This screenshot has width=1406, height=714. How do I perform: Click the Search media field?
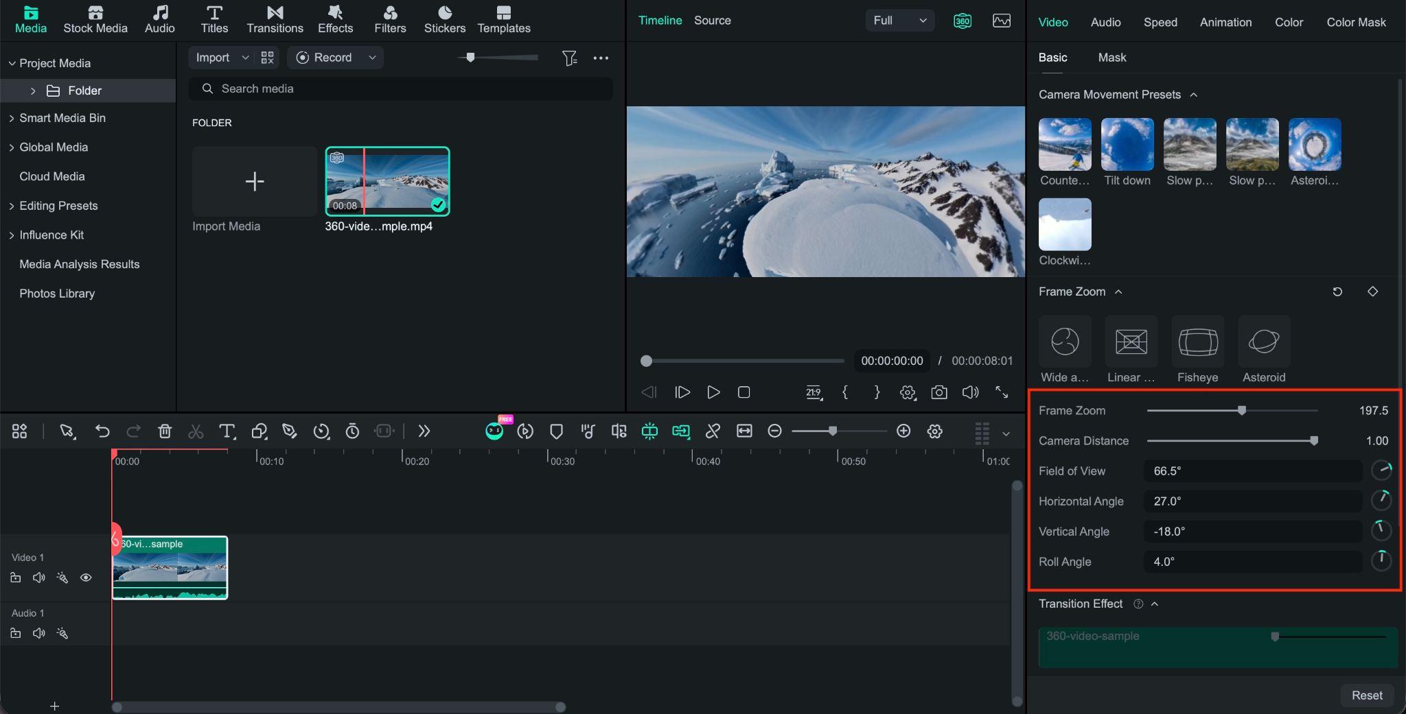(401, 88)
